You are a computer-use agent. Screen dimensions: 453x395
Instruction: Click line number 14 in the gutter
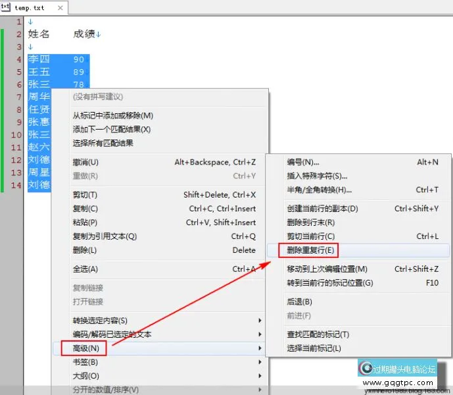click(16, 185)
